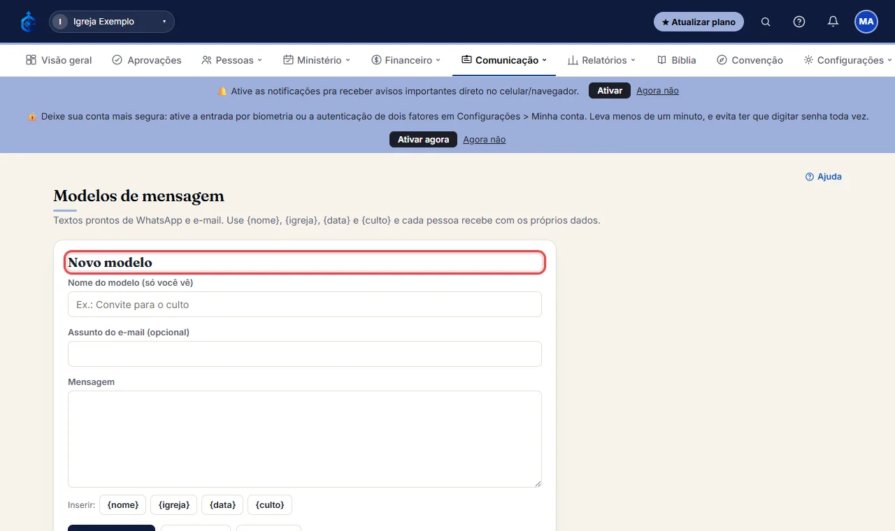Insert the {nome} placeholder
895x531 pixels.
tap(123, 504)
